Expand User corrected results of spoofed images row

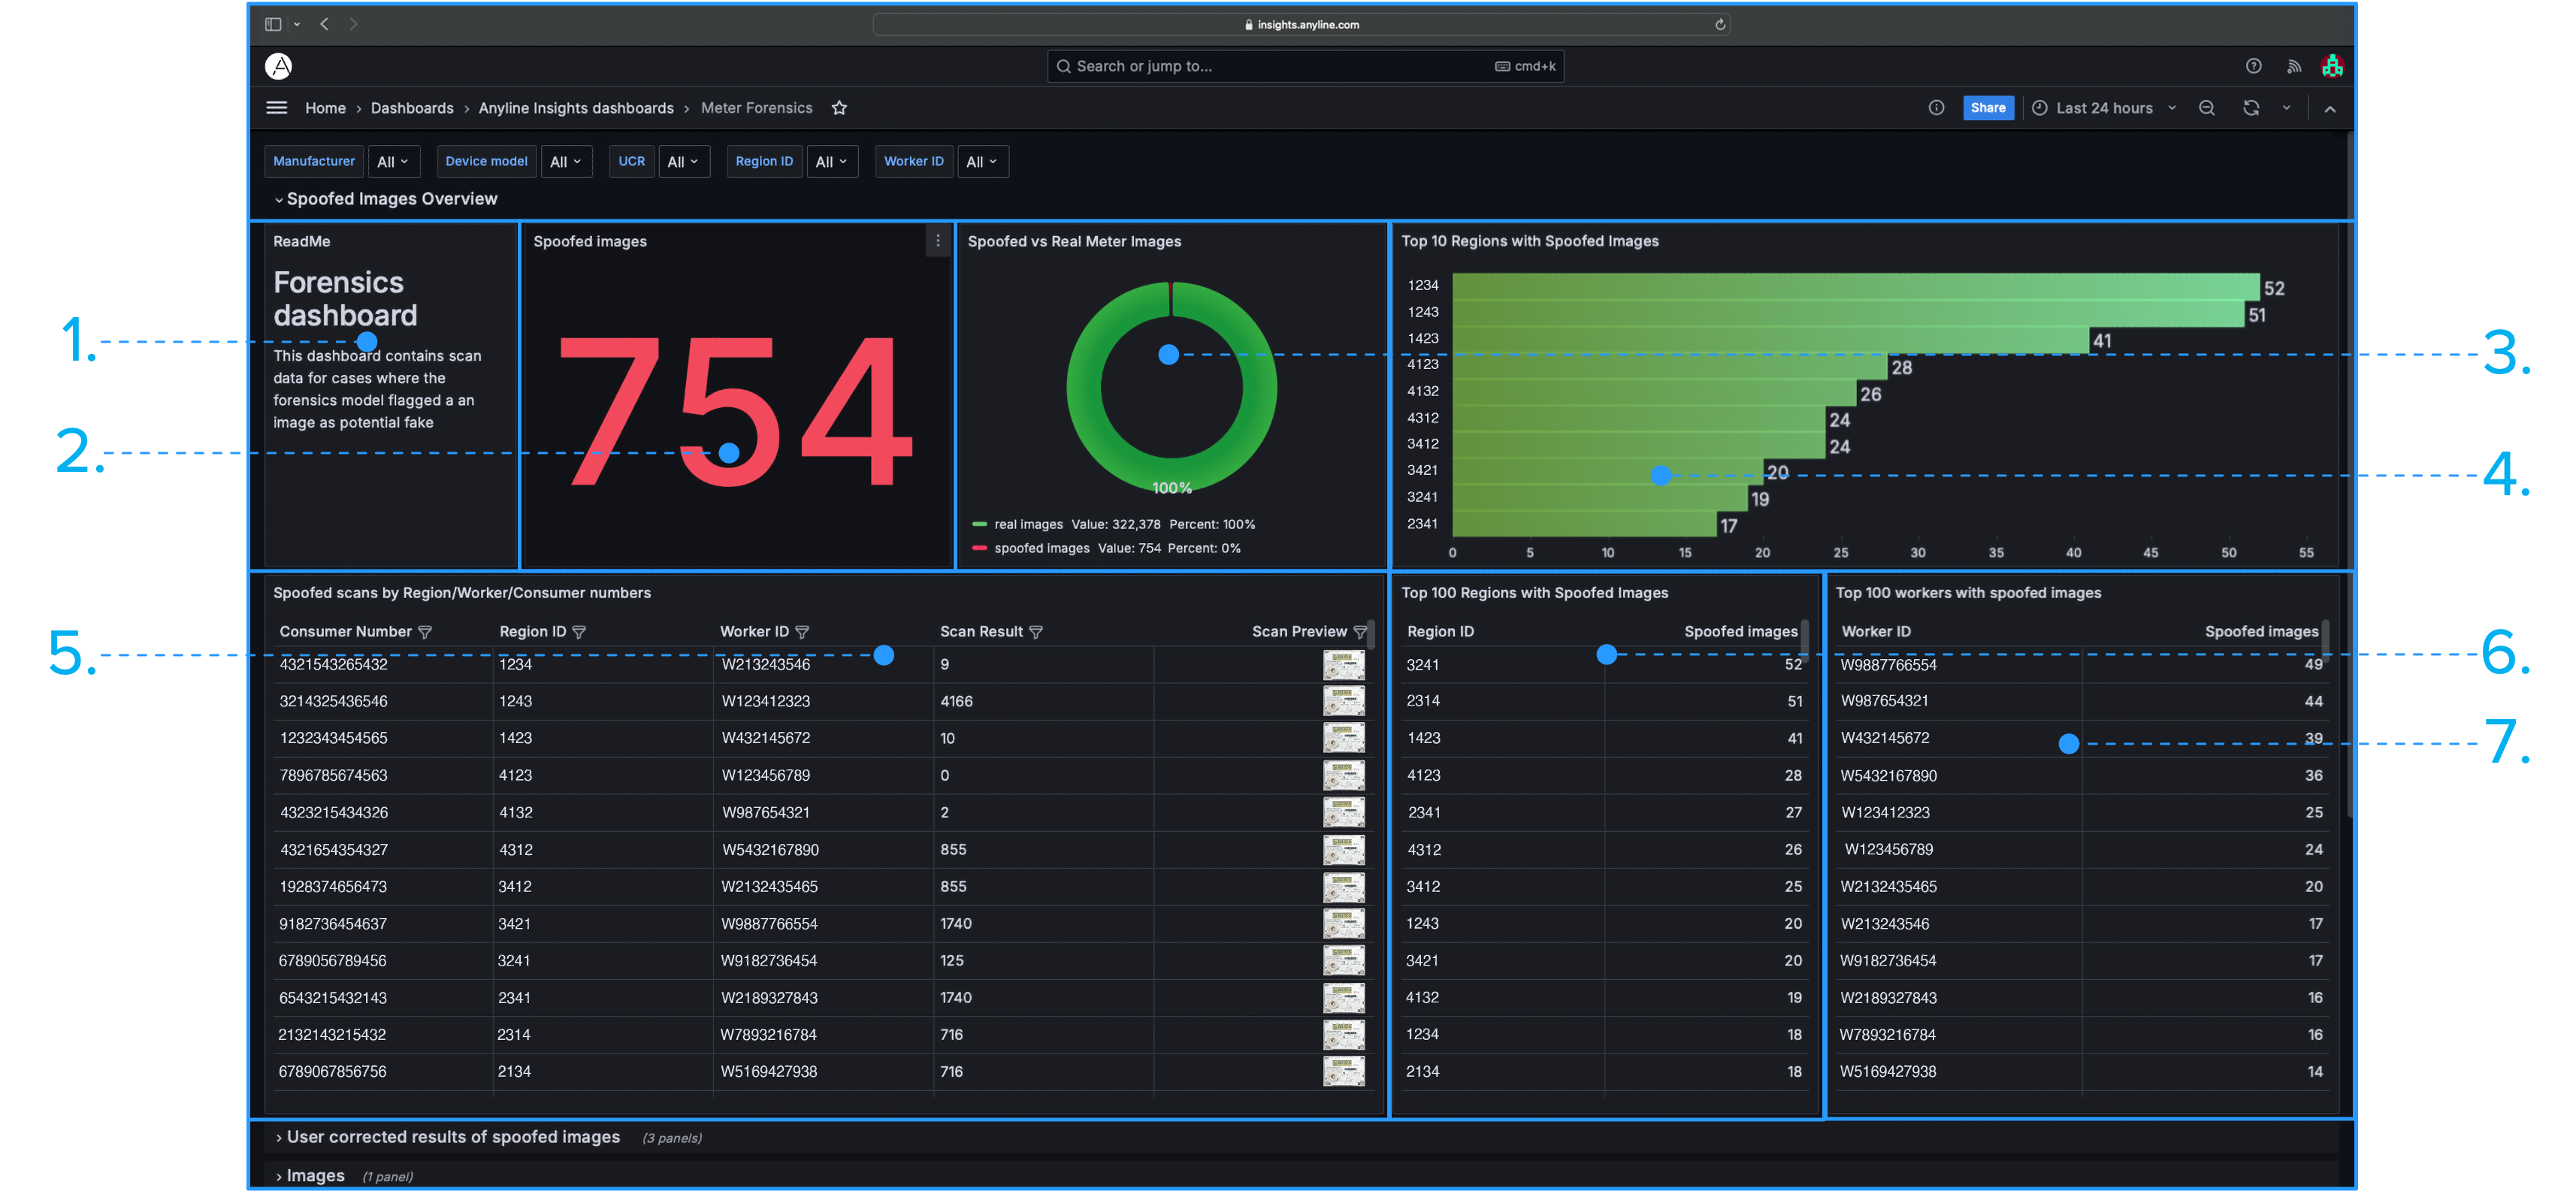click(x=453, y=1137)
